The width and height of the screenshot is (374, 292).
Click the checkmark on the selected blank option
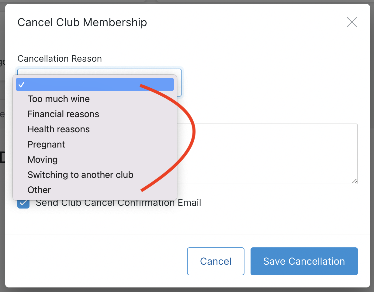click(x=22, y=84)
